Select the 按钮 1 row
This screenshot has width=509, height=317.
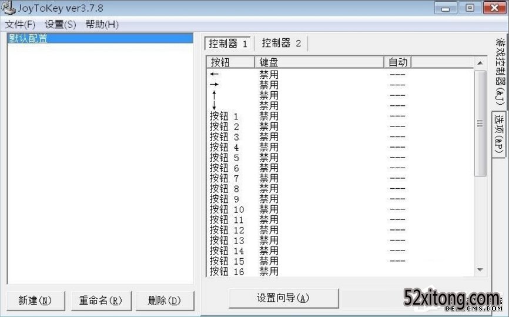pyautogui.click(x=340, y=116)
